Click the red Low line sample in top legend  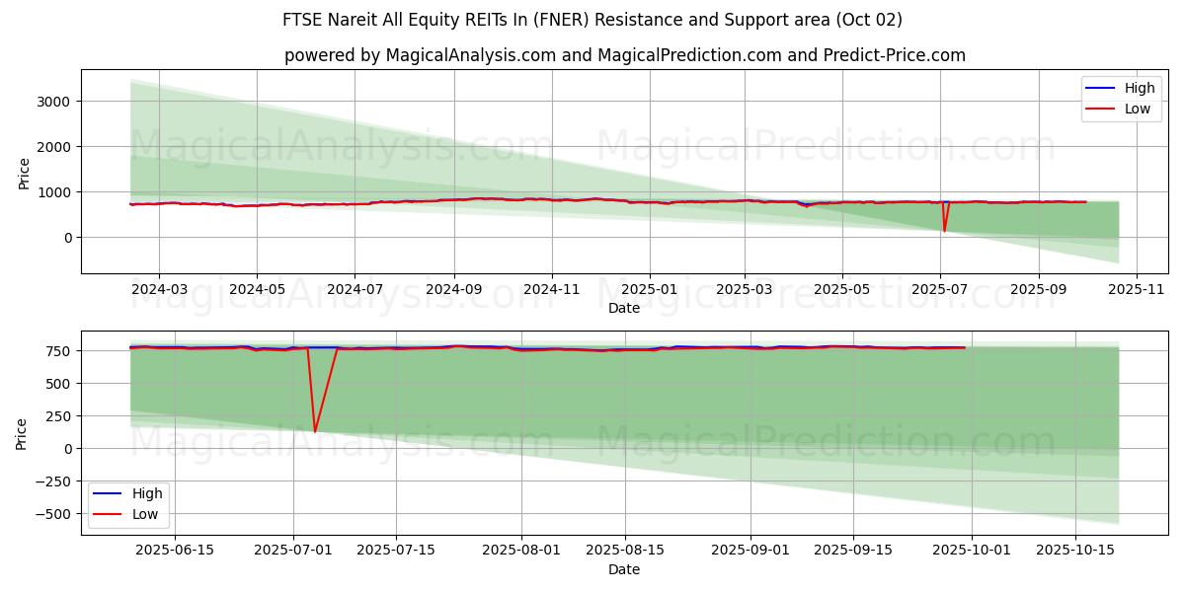(1100, 109)
